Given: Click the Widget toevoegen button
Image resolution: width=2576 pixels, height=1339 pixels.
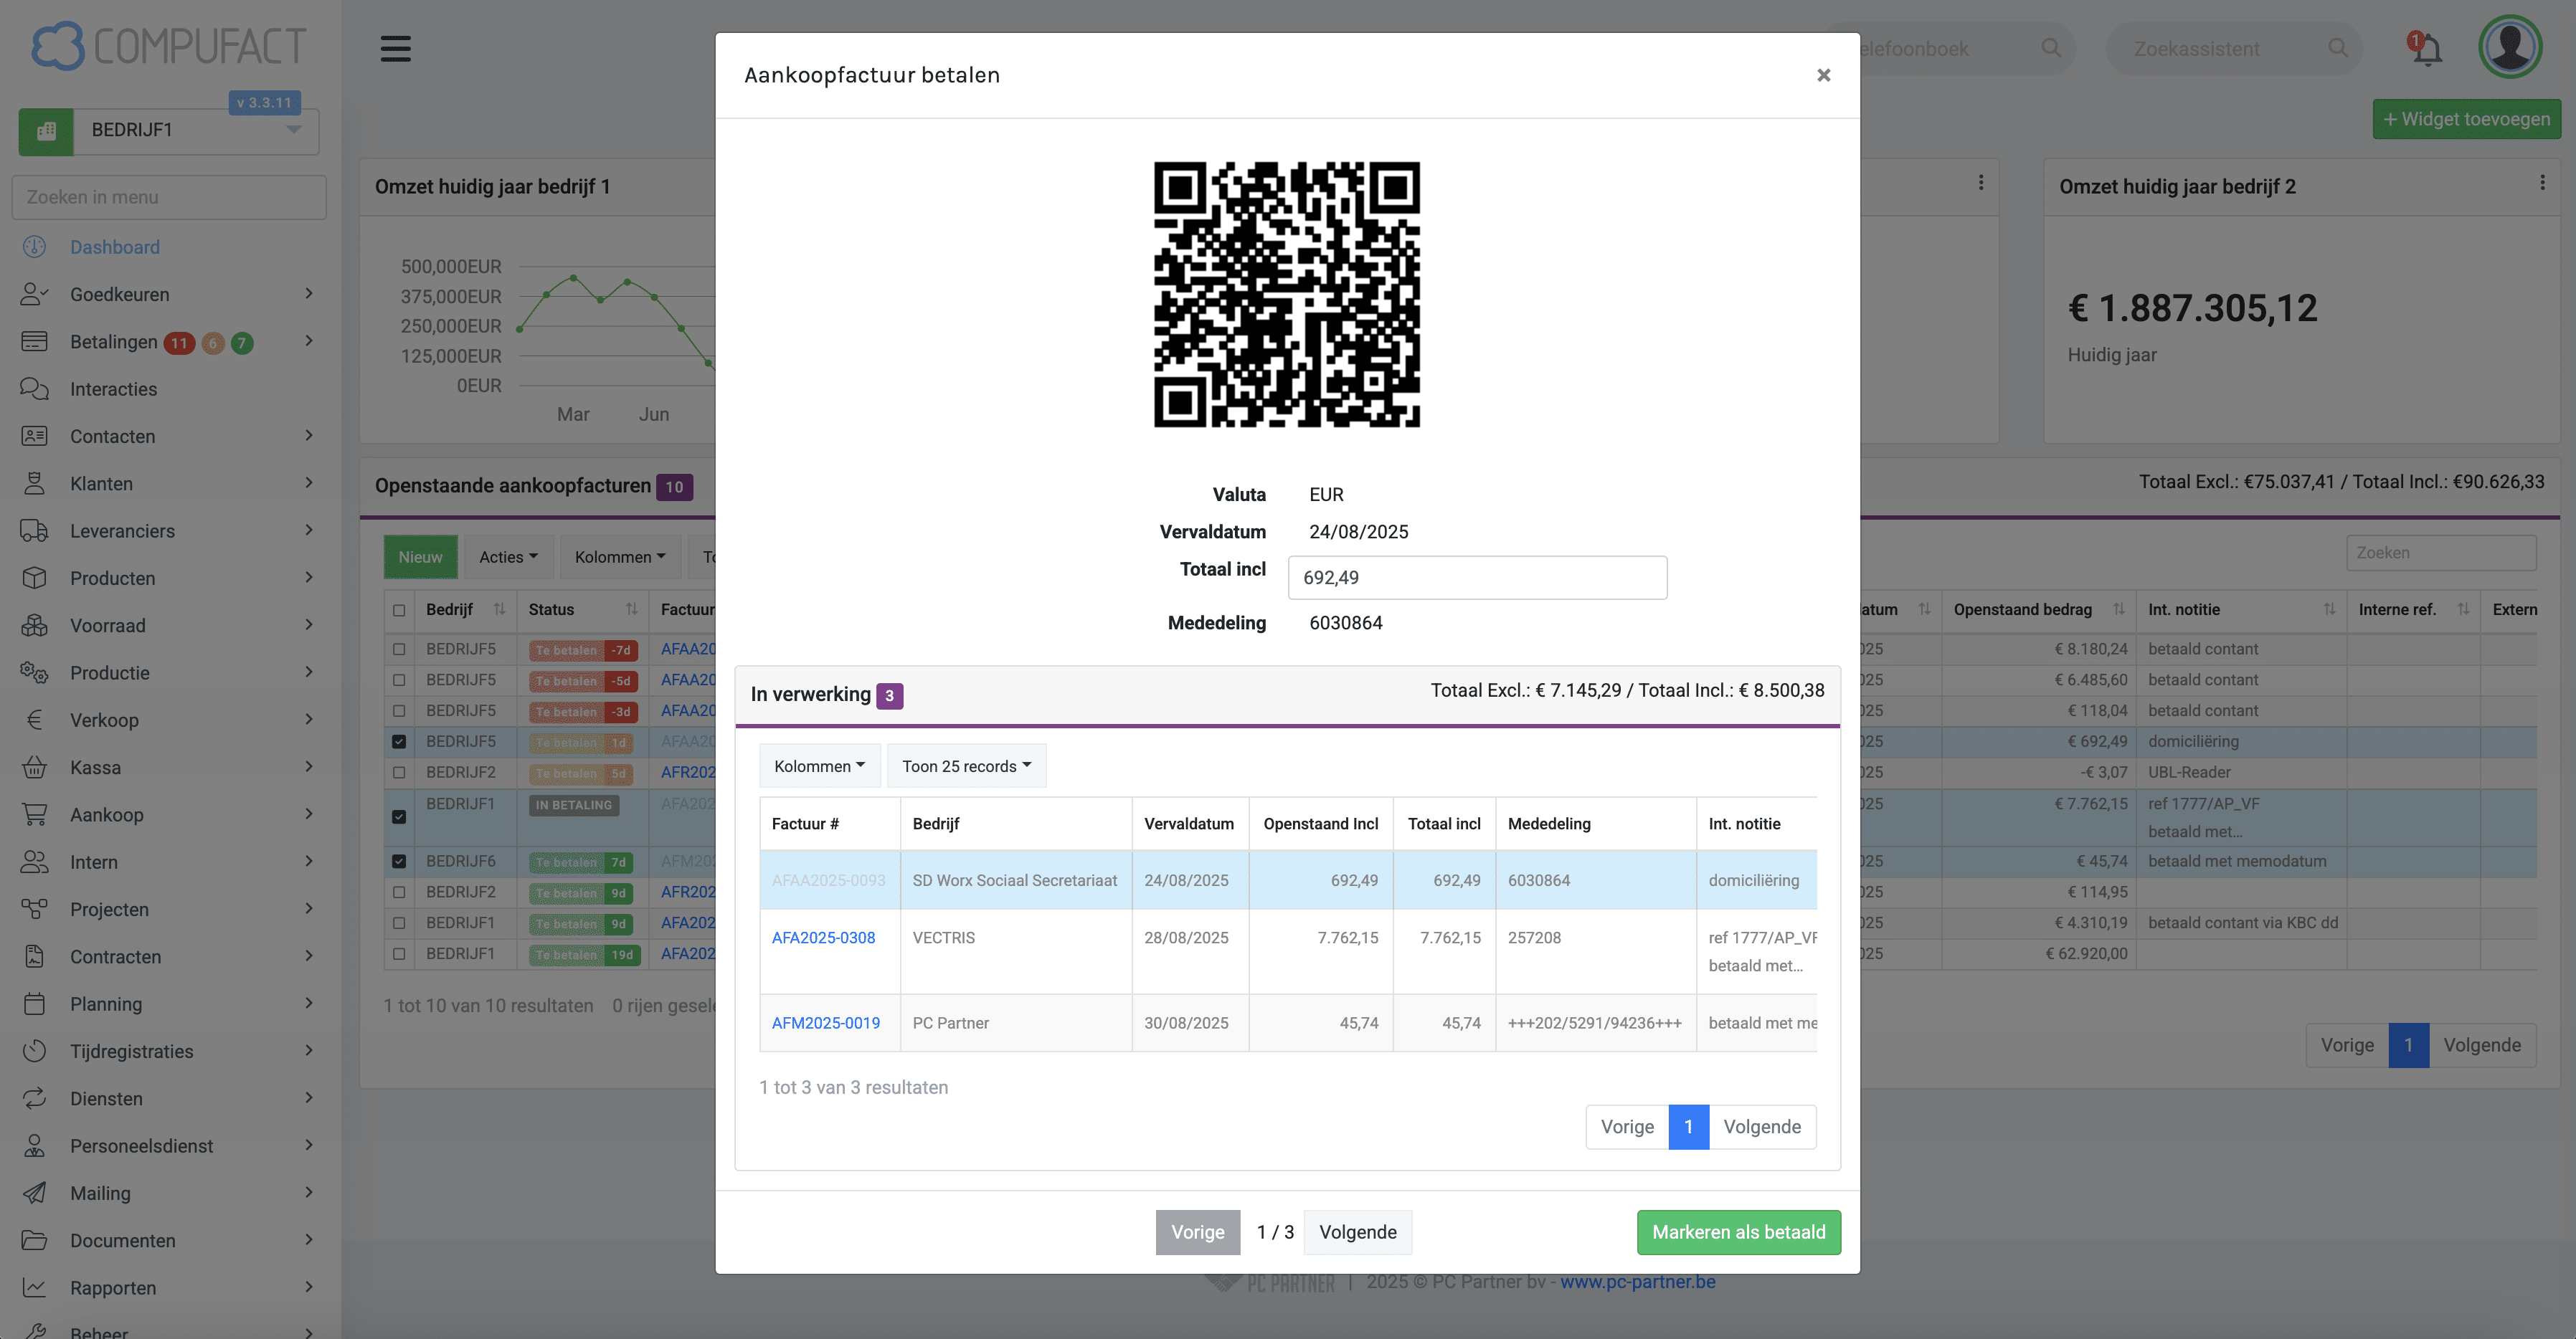Looking at the screenshot, I should click(2466, 119).
